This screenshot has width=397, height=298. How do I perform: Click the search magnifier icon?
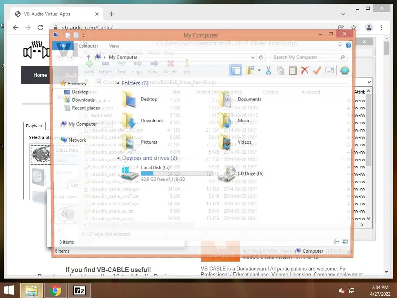(343, 57)
